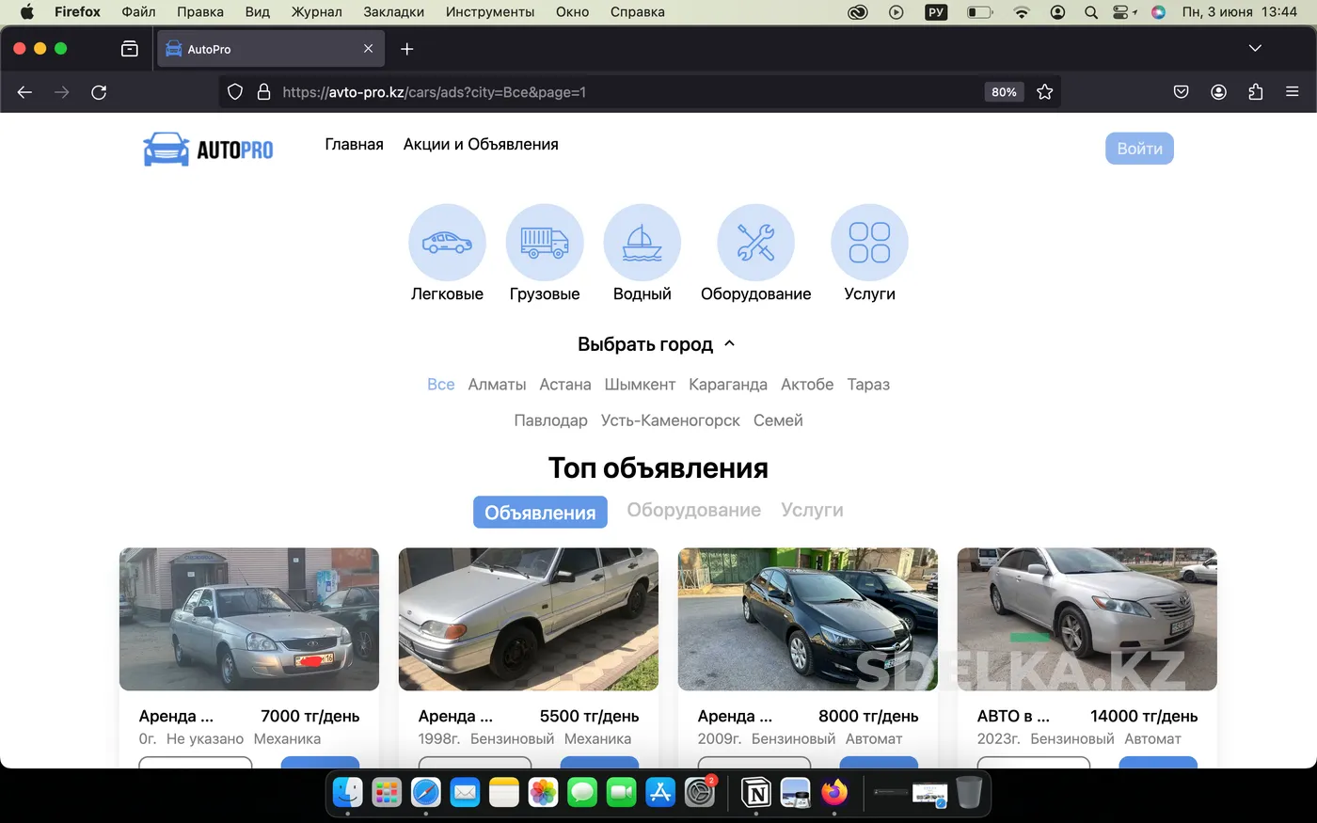Open Firefox View icon in tab bar
The image size is (1317, 823).
click(x=130, y=49)
